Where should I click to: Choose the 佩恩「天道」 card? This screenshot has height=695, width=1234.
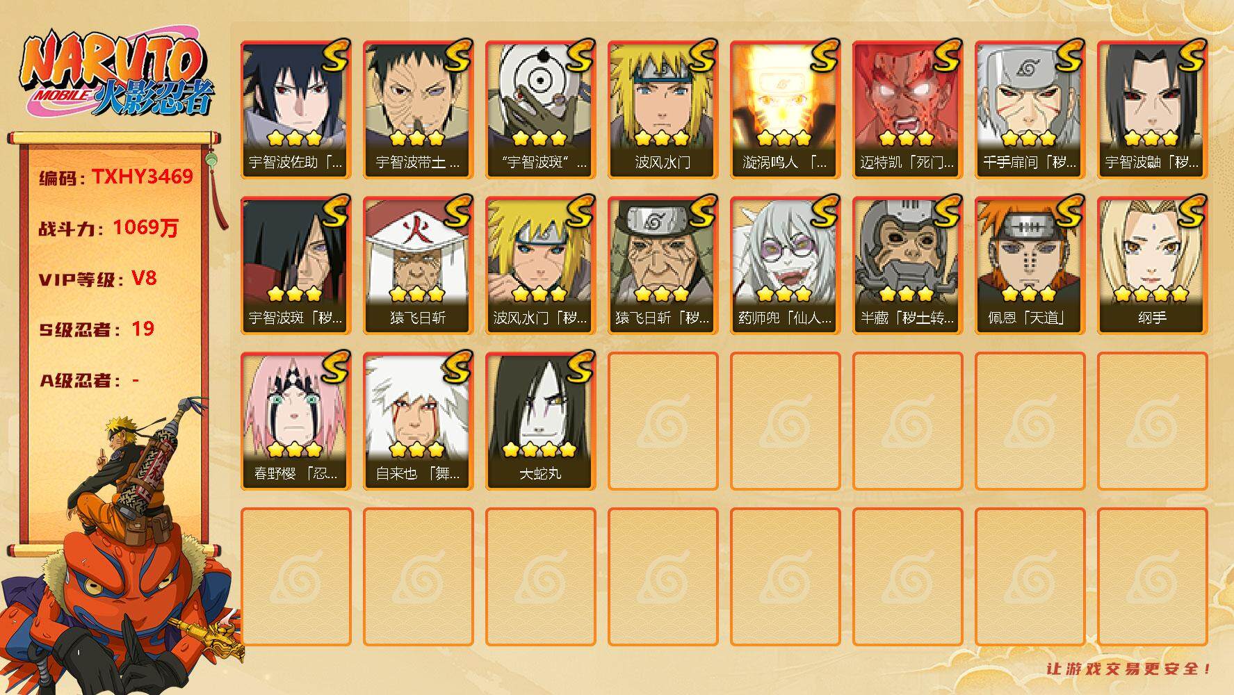point(1030,265)
